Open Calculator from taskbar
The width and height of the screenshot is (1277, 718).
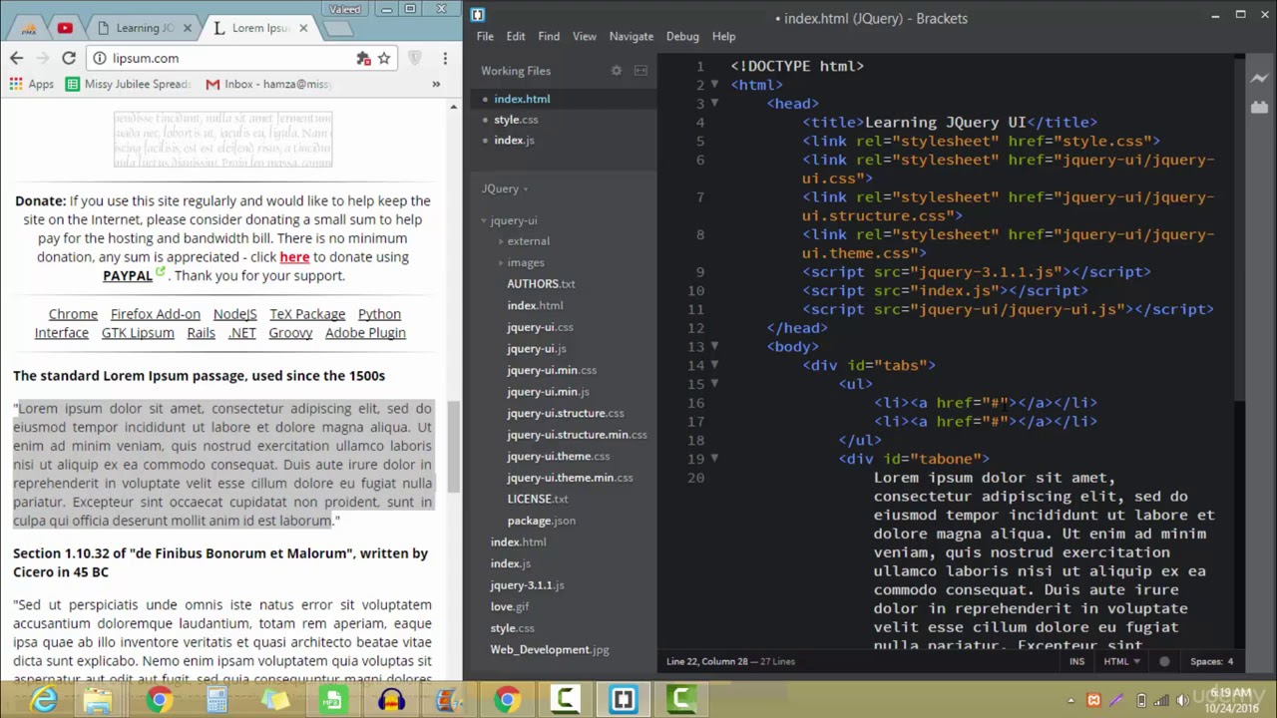(216, 700)
